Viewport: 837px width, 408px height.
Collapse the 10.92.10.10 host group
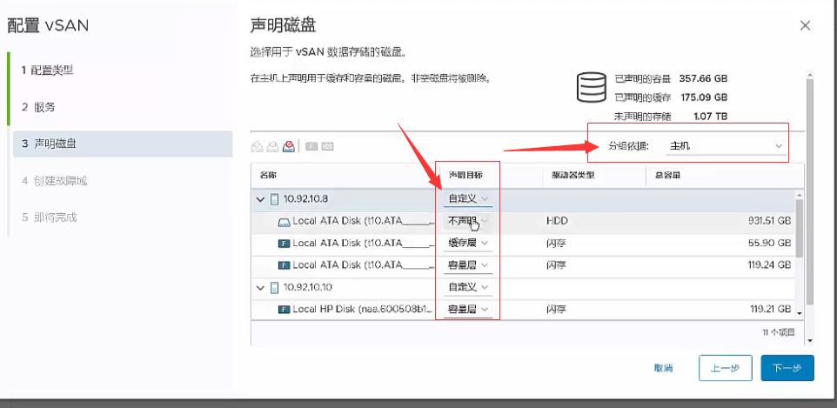(260, 288)
